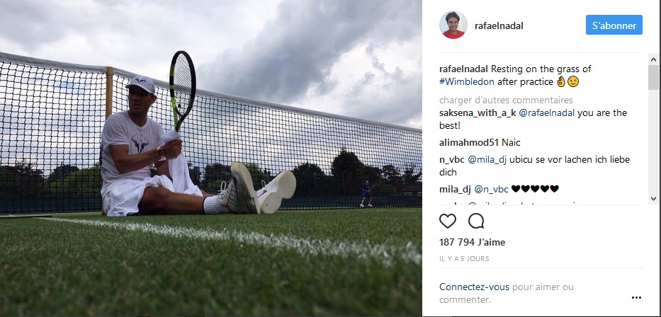Open the @rafaelnadal mention in comment
The width and height of the screenshot is (661, 317).
[x=546, y=113]
